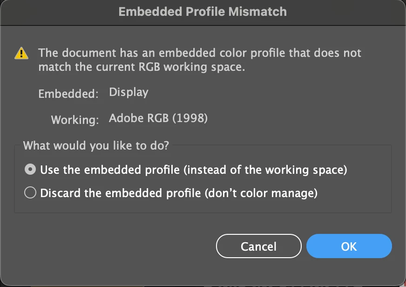The height and width of the screenshot is (287, 406).
Task: Click the 'What would you like to do?' heading
Action: [x=96, y=145]
